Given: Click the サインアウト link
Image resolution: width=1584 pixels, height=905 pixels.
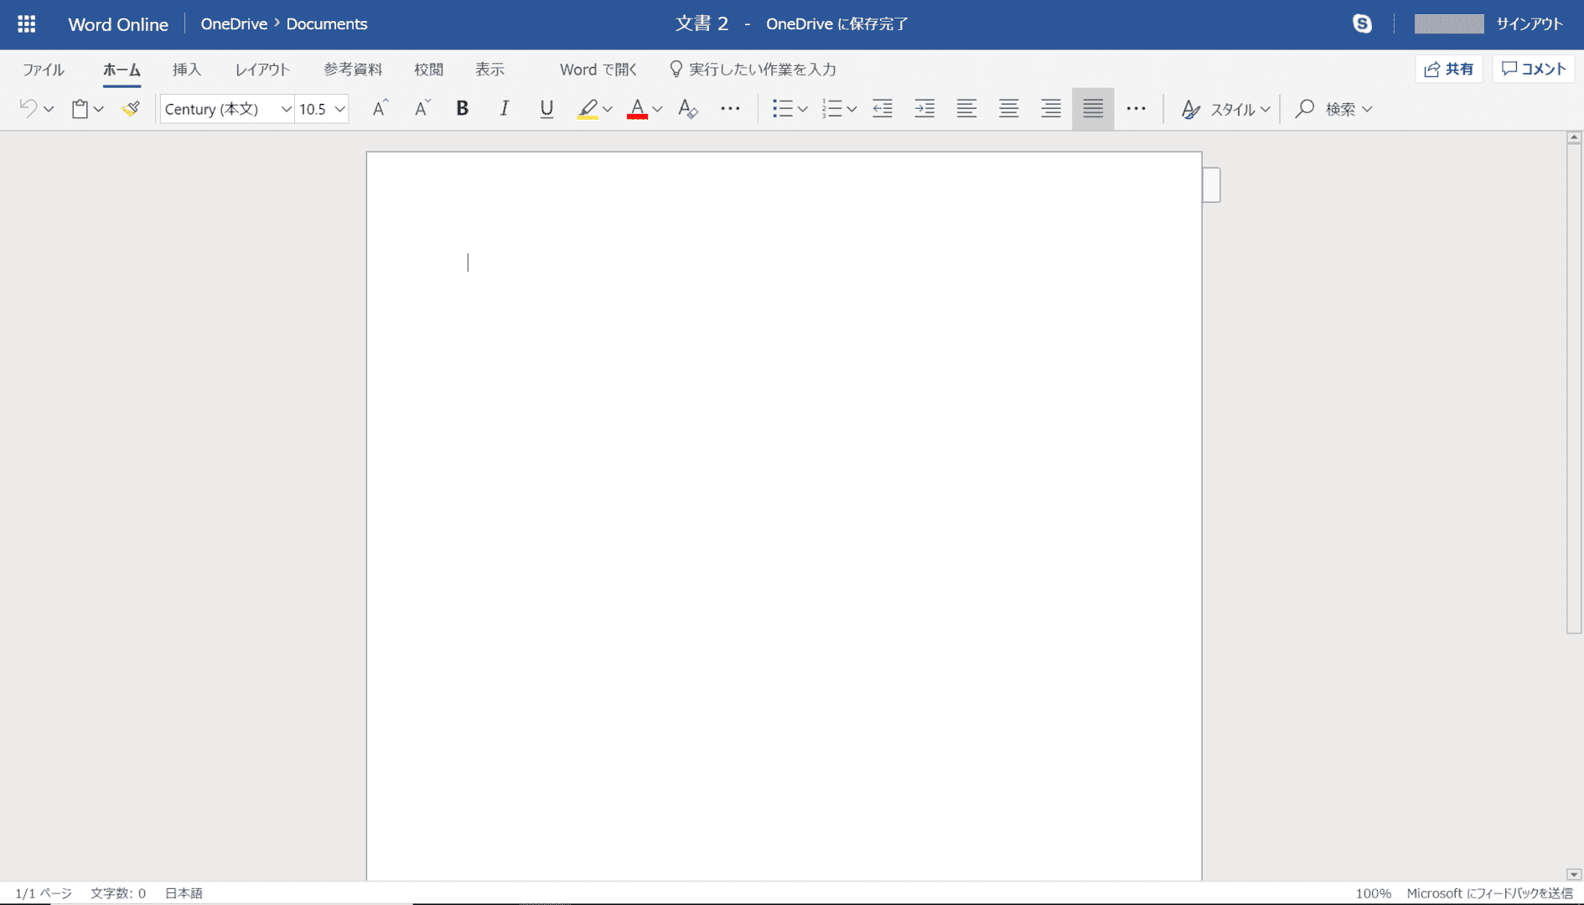Looking at the screenshot, I should click(x=1530, y=23).
